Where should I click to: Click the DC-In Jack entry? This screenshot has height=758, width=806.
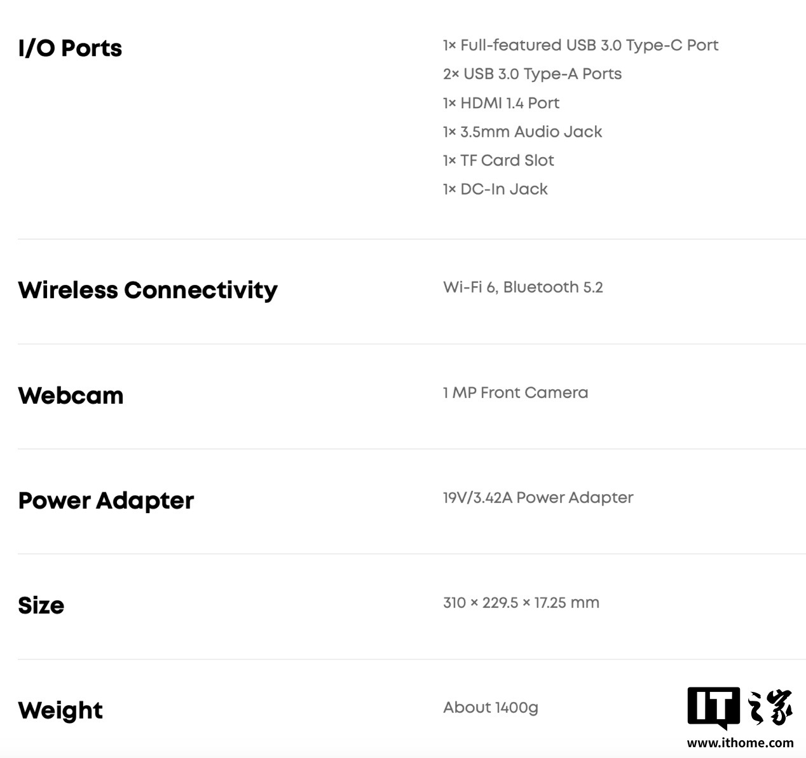(x=495, y=189)
